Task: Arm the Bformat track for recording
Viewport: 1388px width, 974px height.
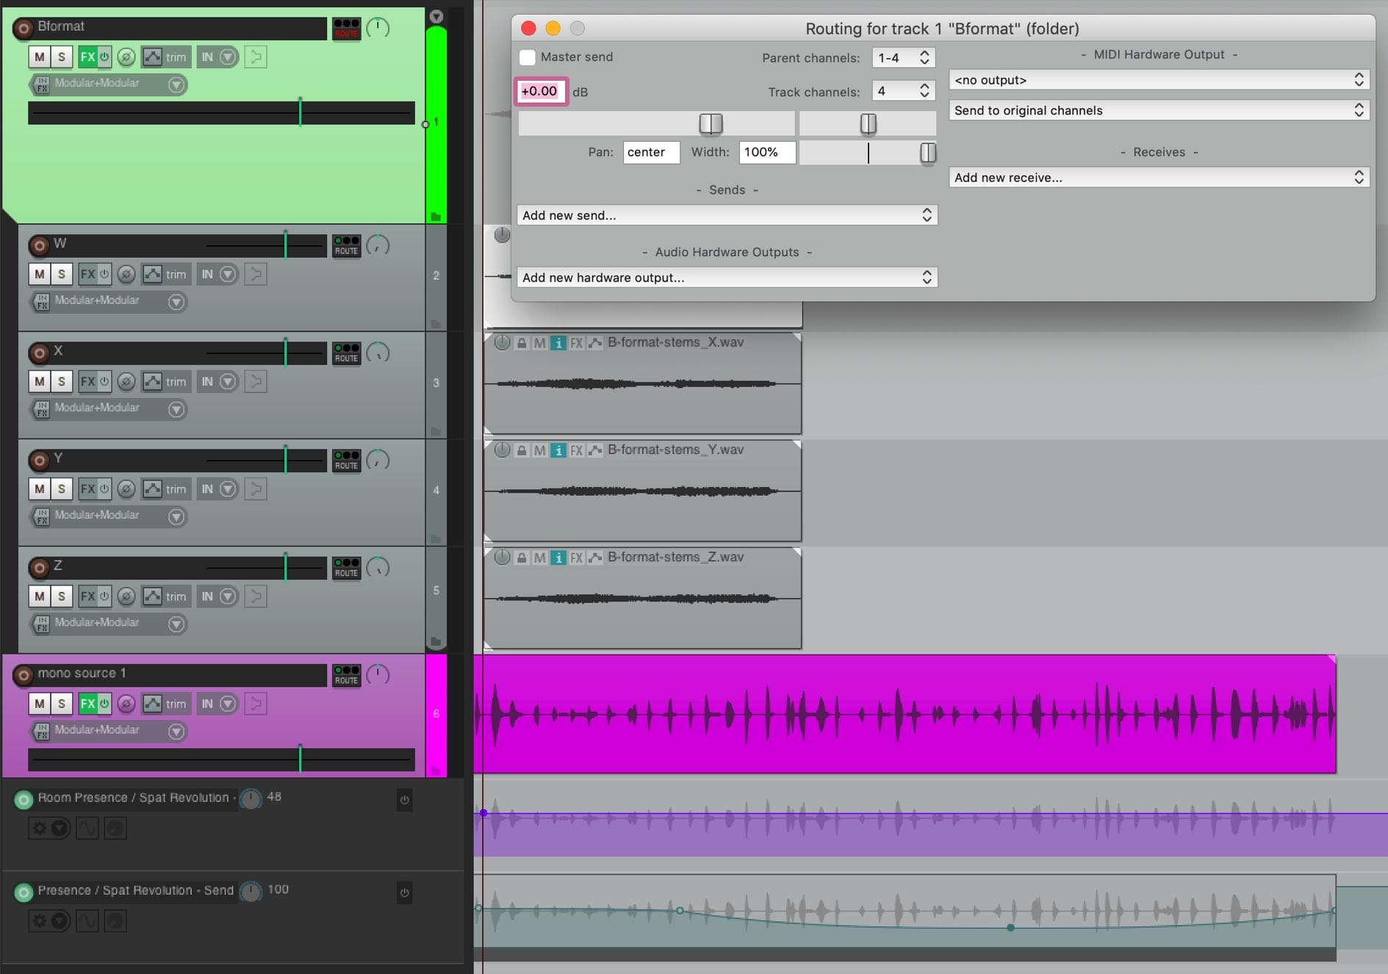Action: click(x=24, y=29)
